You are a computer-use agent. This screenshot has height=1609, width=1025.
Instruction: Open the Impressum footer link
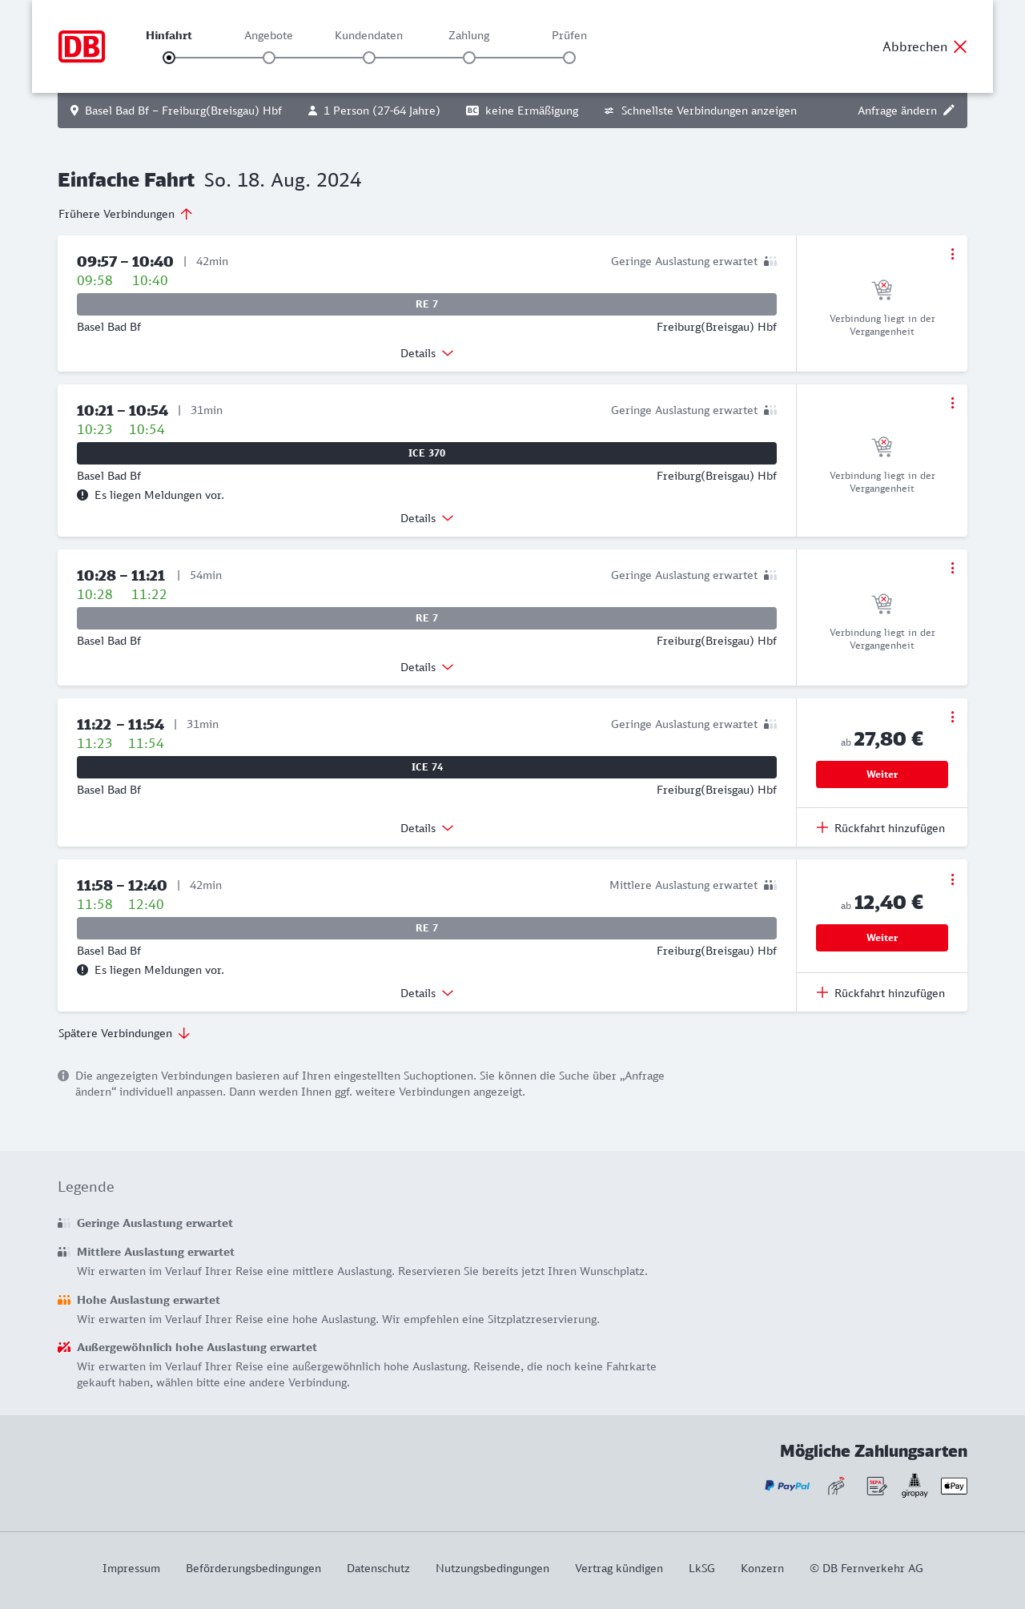point(131,1568)
